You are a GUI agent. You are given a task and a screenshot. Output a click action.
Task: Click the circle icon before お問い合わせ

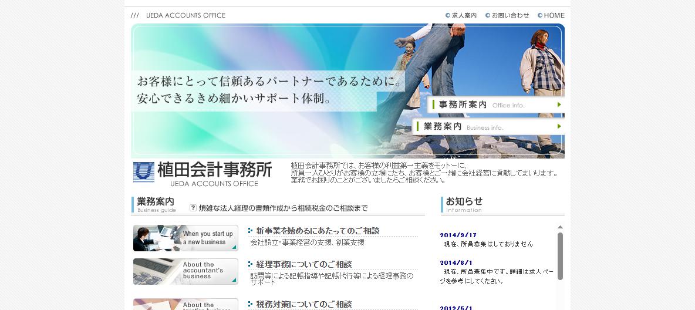click(x=488, y=15)
